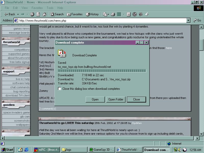Click the Open button in download dialog
Image resolution: width=204 pixels, height=153 pixels.
coord(95,99)
